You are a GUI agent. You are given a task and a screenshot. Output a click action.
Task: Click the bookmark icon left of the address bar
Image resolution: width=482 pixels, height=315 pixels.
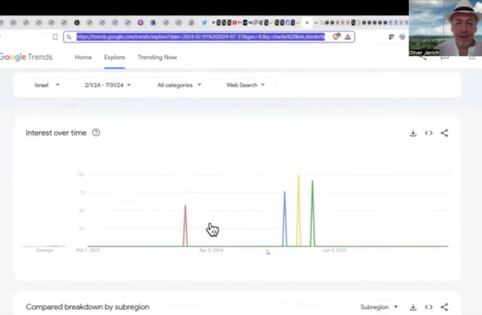[x=55, y=37]
